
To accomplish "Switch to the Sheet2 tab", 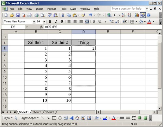I will (37, 112).
